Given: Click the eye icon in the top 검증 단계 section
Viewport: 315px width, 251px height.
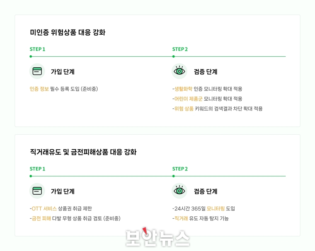Looking at the screenshot, I should point(180,71).
